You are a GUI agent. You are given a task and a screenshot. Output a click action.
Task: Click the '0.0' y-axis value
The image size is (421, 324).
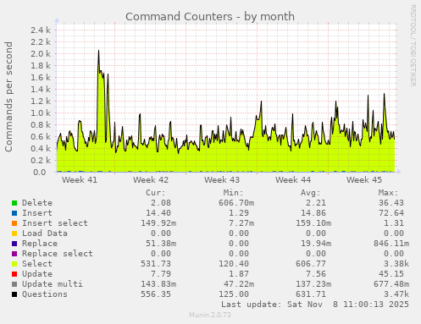point(40,172)
